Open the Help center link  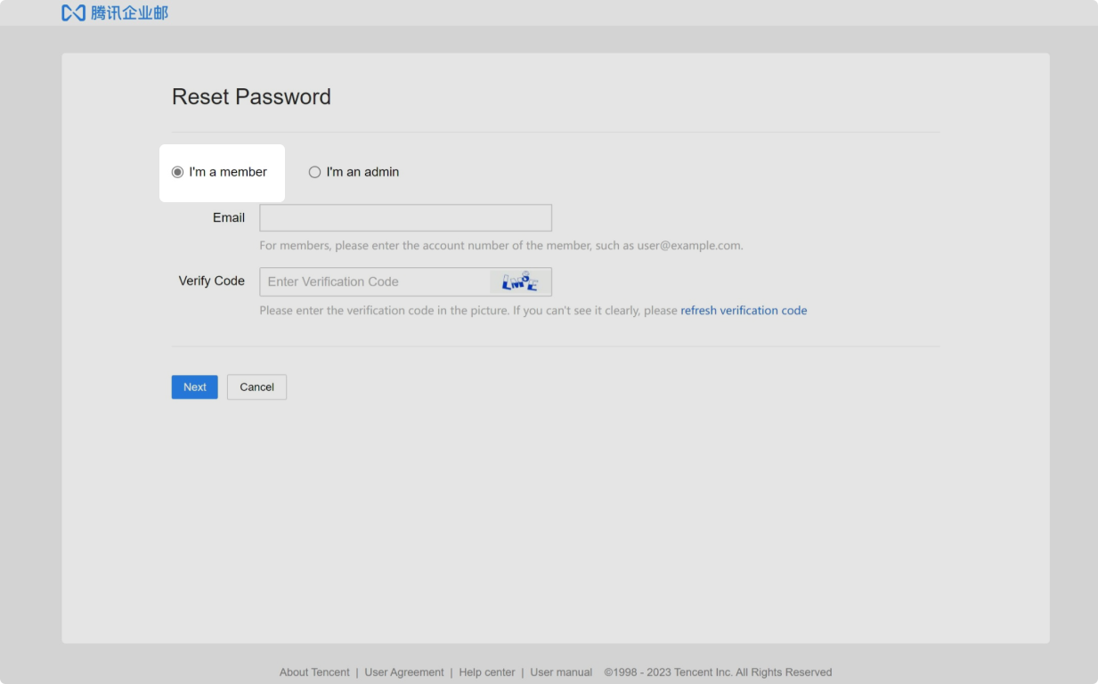tap(487, 672)
